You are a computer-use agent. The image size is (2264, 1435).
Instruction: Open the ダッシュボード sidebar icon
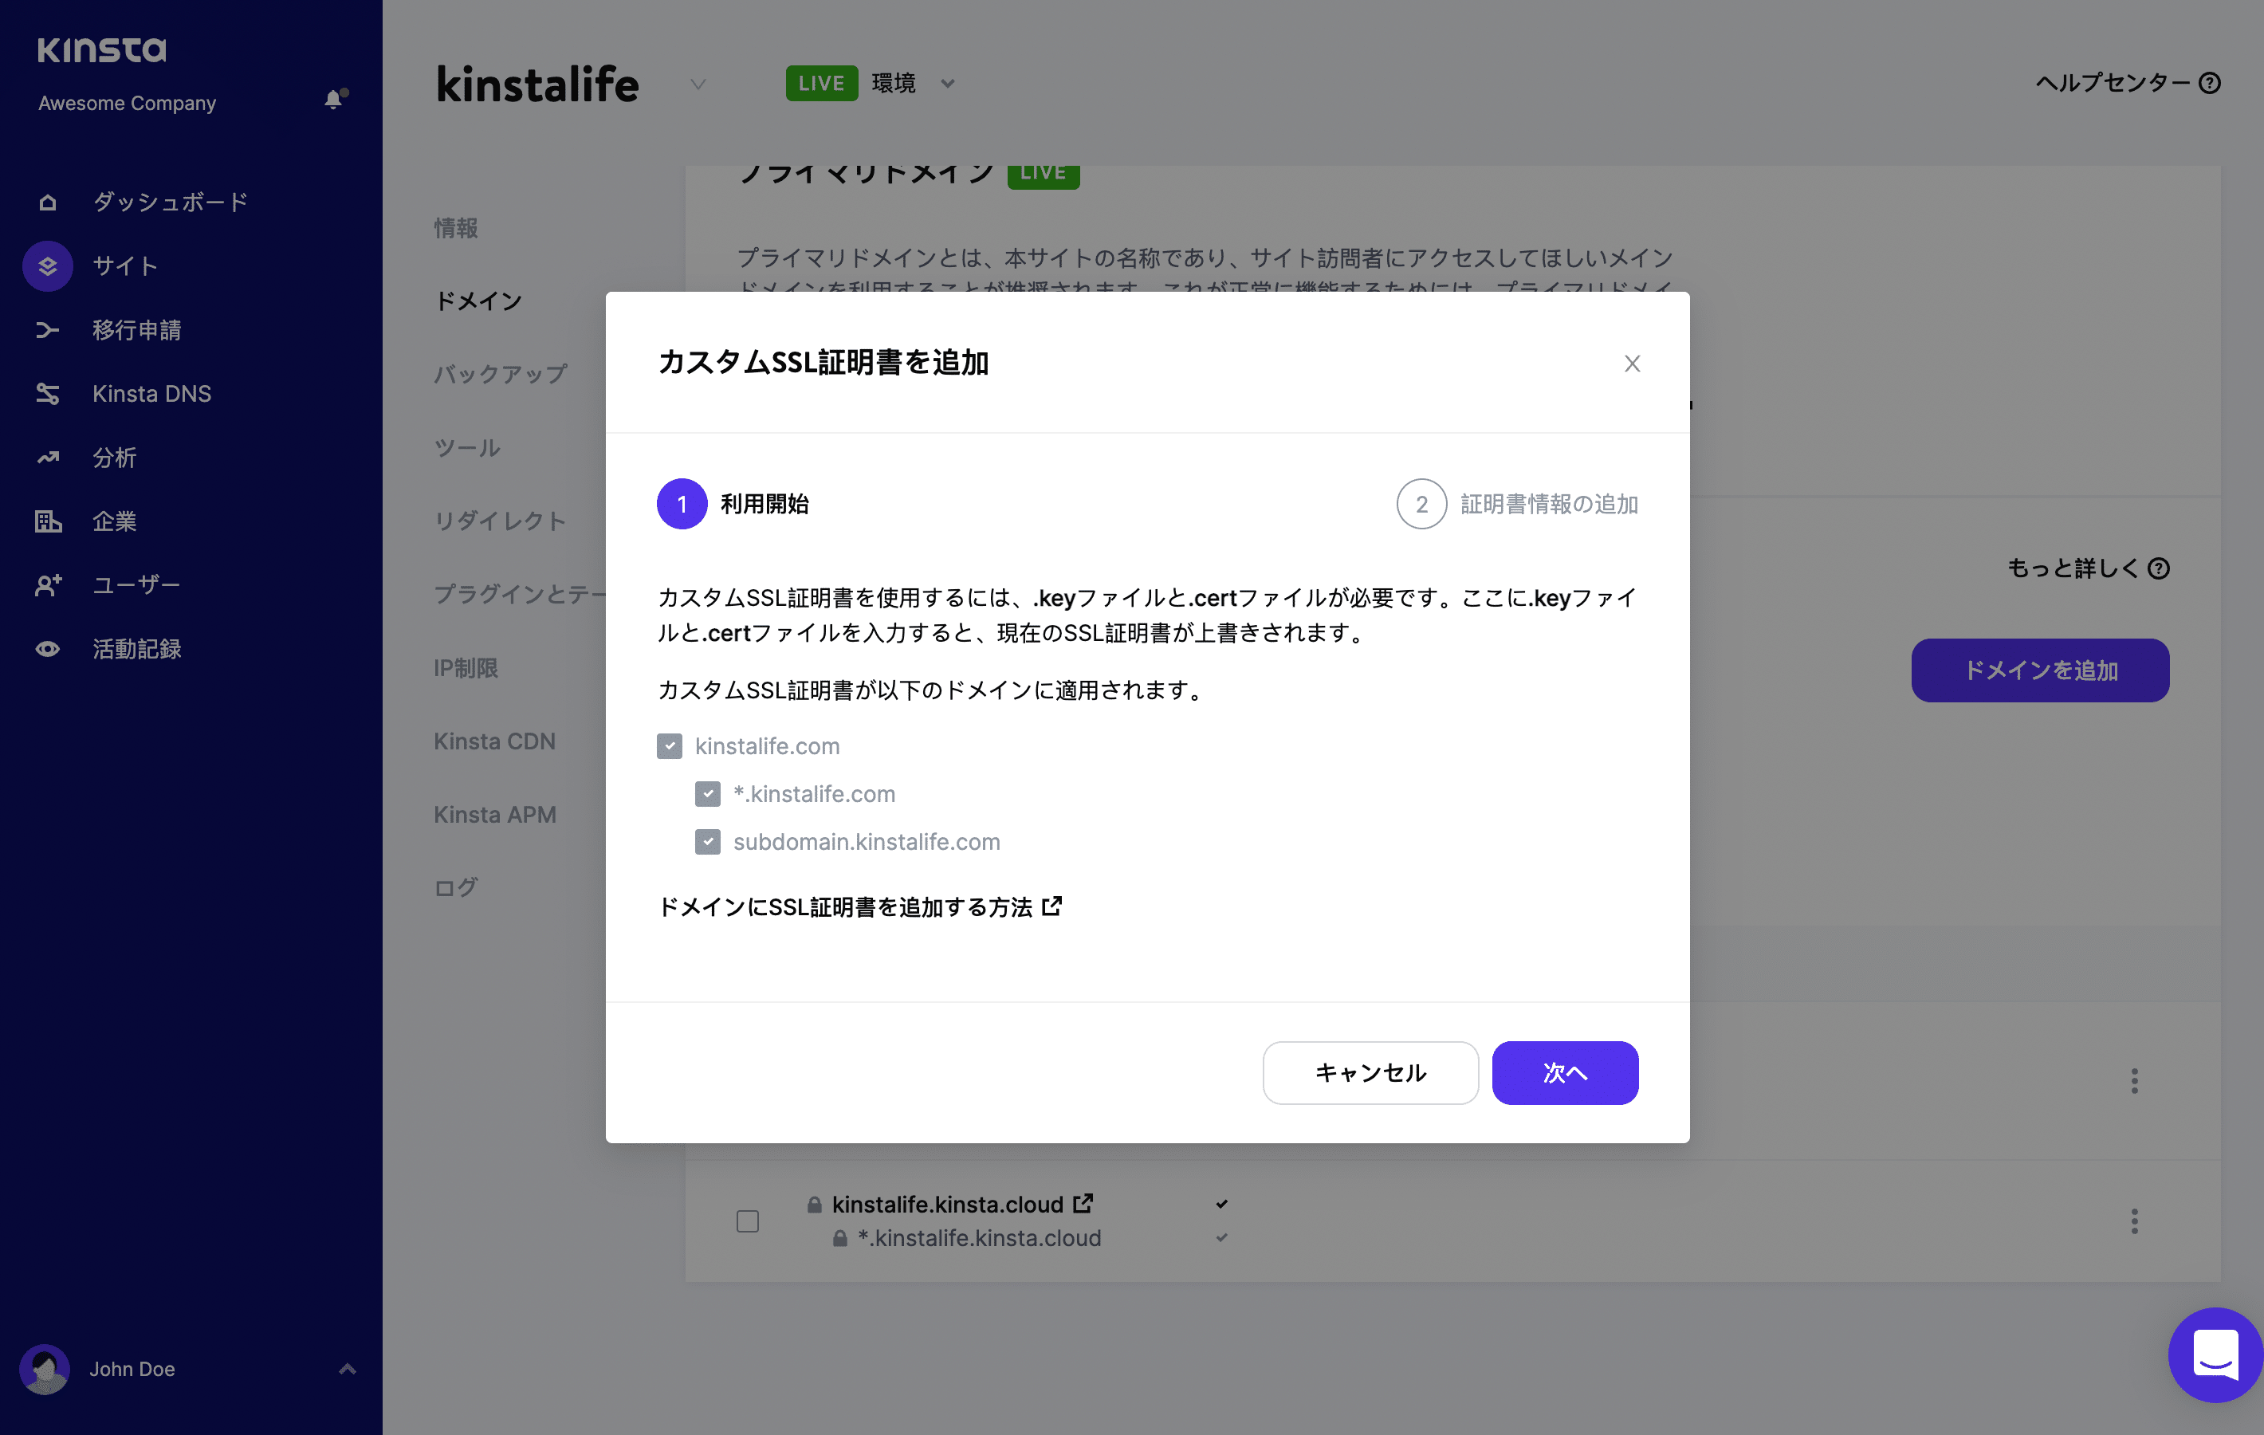point(47,201)
